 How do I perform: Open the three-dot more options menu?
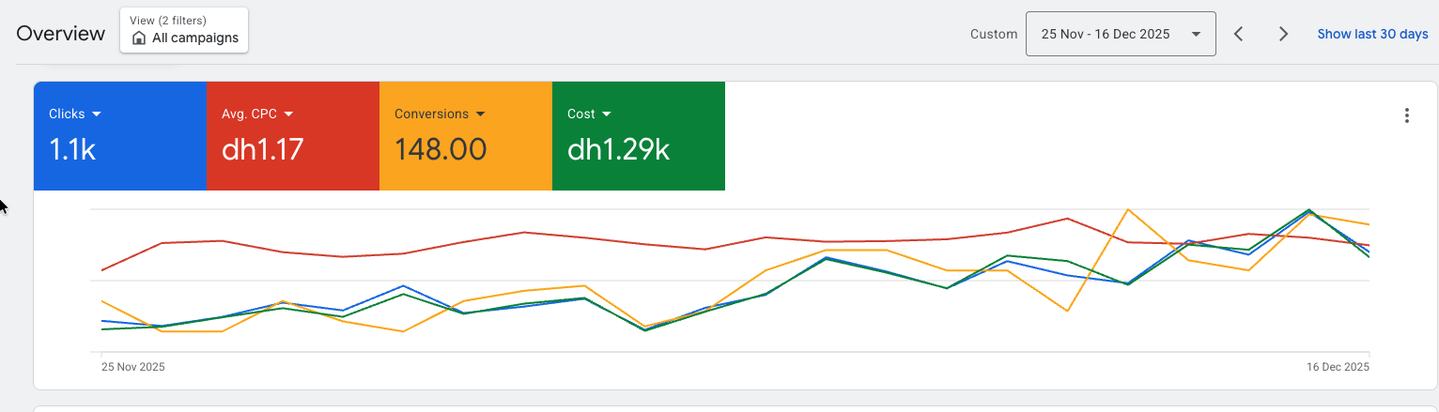(1406, 115)
